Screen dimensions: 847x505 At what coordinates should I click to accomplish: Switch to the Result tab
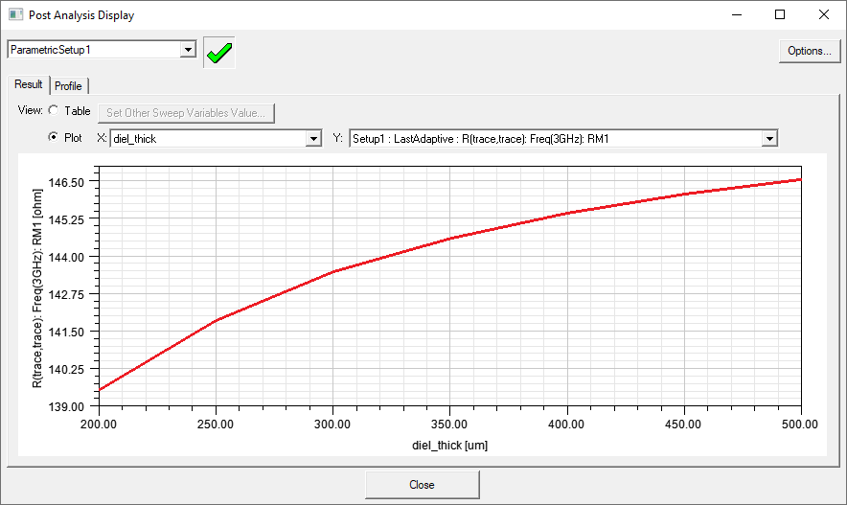click(x=28, y=85)
